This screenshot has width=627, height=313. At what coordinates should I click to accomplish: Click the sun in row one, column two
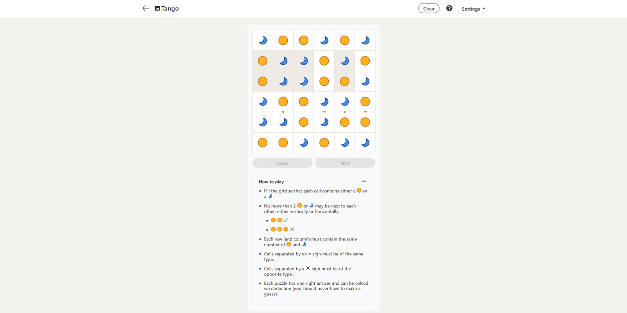tap(283, 40)
